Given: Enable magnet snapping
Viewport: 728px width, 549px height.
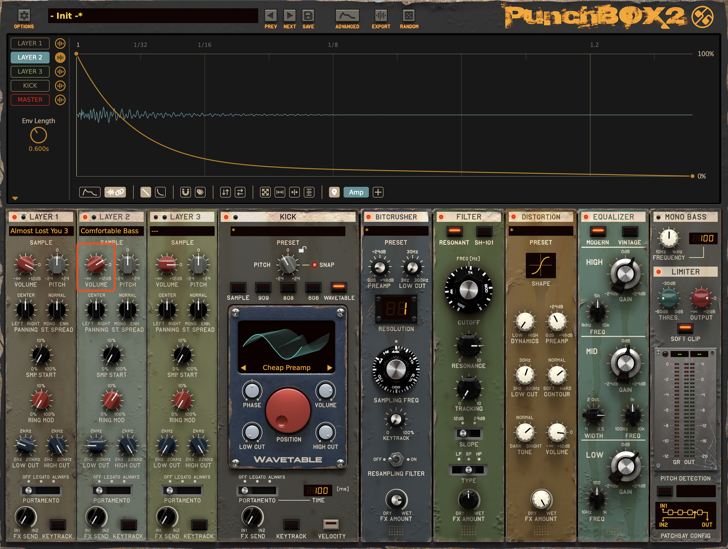Looking at the screenshot, I should click(185, 192).
